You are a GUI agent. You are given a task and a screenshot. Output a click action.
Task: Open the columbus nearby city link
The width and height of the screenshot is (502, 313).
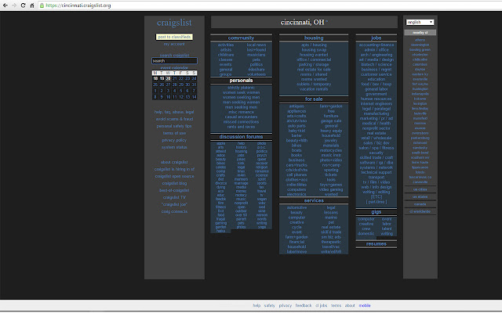click(420, 64)
